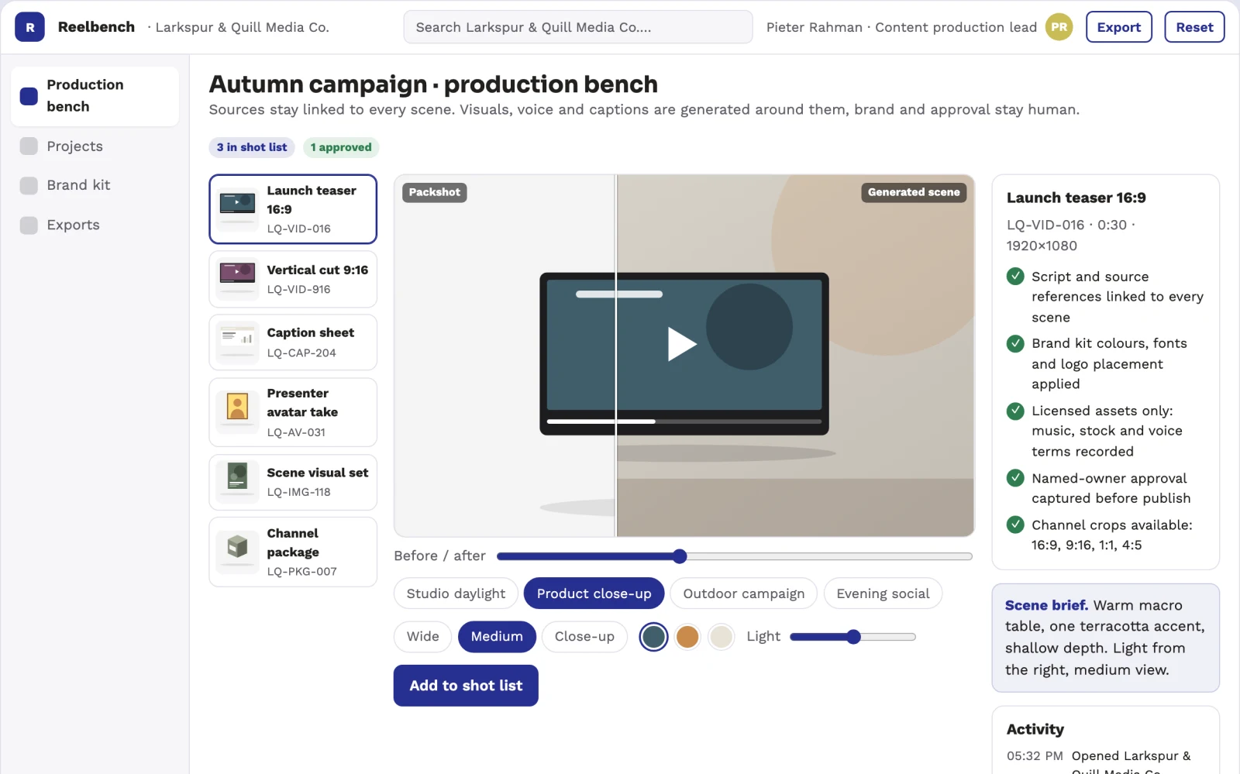Play the generated scene preview

click(682, 344)
